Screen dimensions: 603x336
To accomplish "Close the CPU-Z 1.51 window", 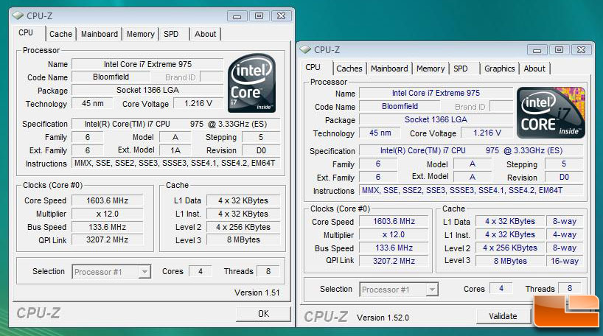I will (x=281, y=16).
